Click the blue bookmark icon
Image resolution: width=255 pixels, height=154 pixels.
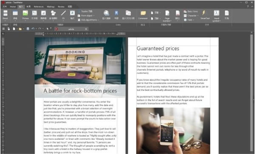[116, 15]
